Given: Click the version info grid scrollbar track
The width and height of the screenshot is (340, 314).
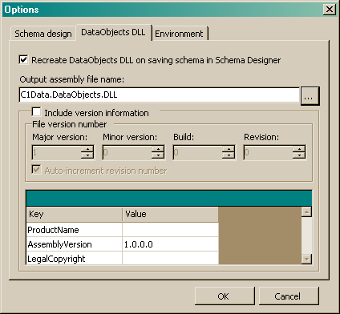Looking at the screenshot, I should (x=306, y=235).
